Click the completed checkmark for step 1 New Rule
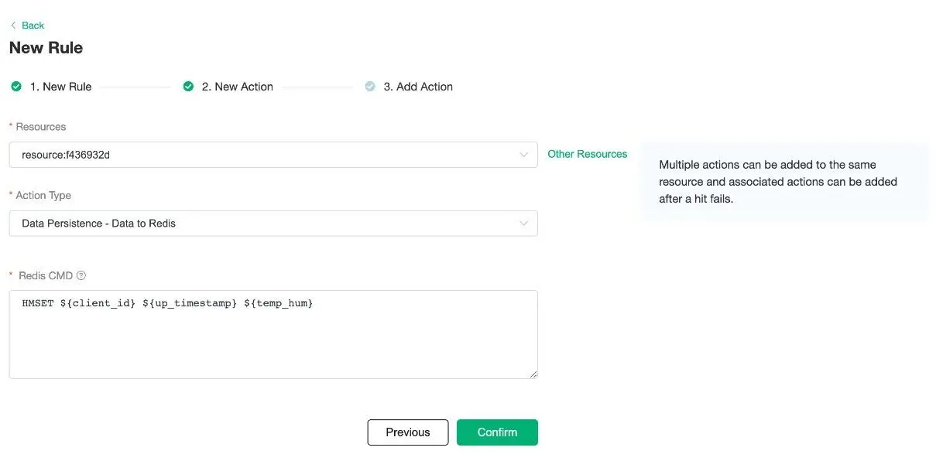This screenshot has width=936, height=468. [16, 87]
